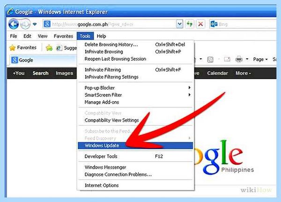The image size is (281, 202).
Task: Close the highlighted Tools menu
Action: (85, 36)
